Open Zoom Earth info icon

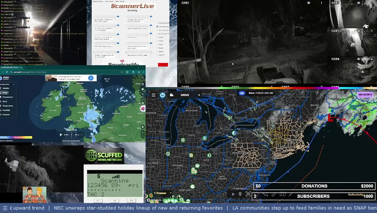click(x=143, y=89)
